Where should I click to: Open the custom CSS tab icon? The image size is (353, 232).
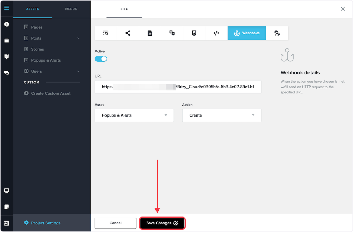[x=194, y=33]
